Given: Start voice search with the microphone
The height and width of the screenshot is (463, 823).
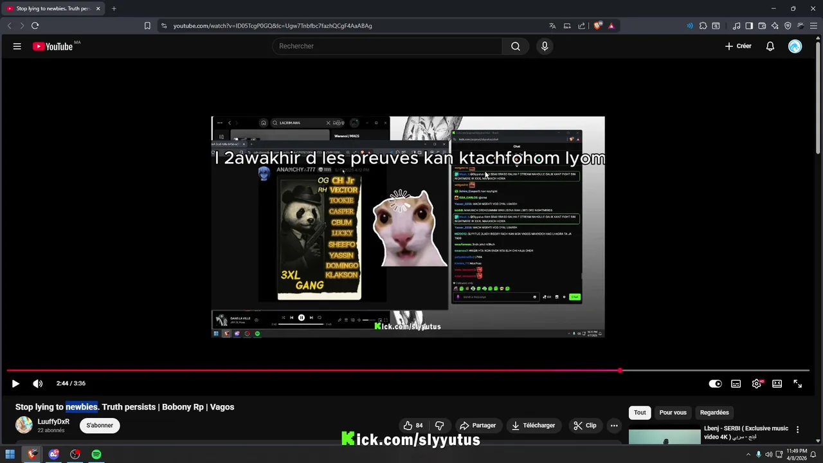Looking at the screenshot, I should [x=545, y=46].
